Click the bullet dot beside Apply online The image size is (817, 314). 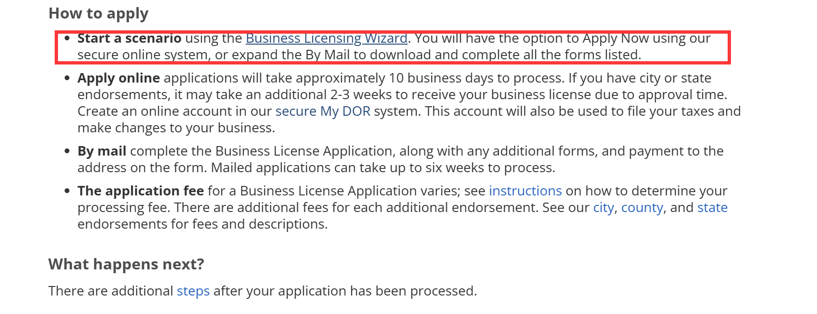point(67,78)
